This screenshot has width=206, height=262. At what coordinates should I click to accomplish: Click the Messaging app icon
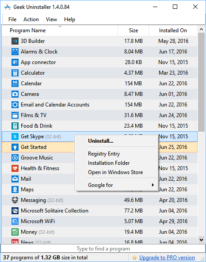(15, 200)
